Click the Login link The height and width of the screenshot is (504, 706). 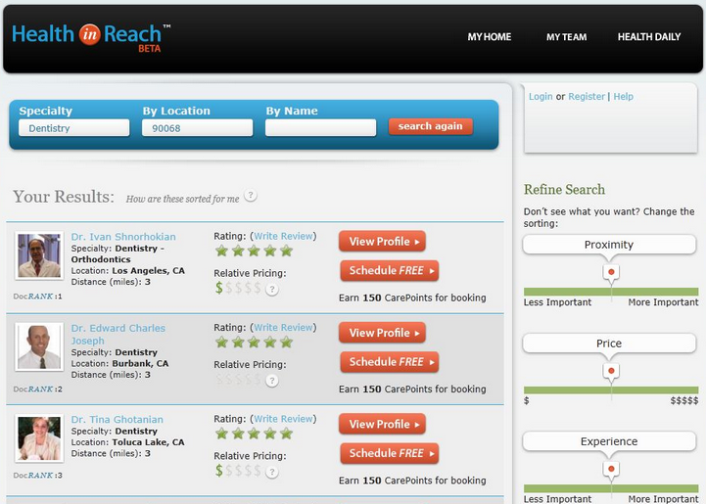541,96
